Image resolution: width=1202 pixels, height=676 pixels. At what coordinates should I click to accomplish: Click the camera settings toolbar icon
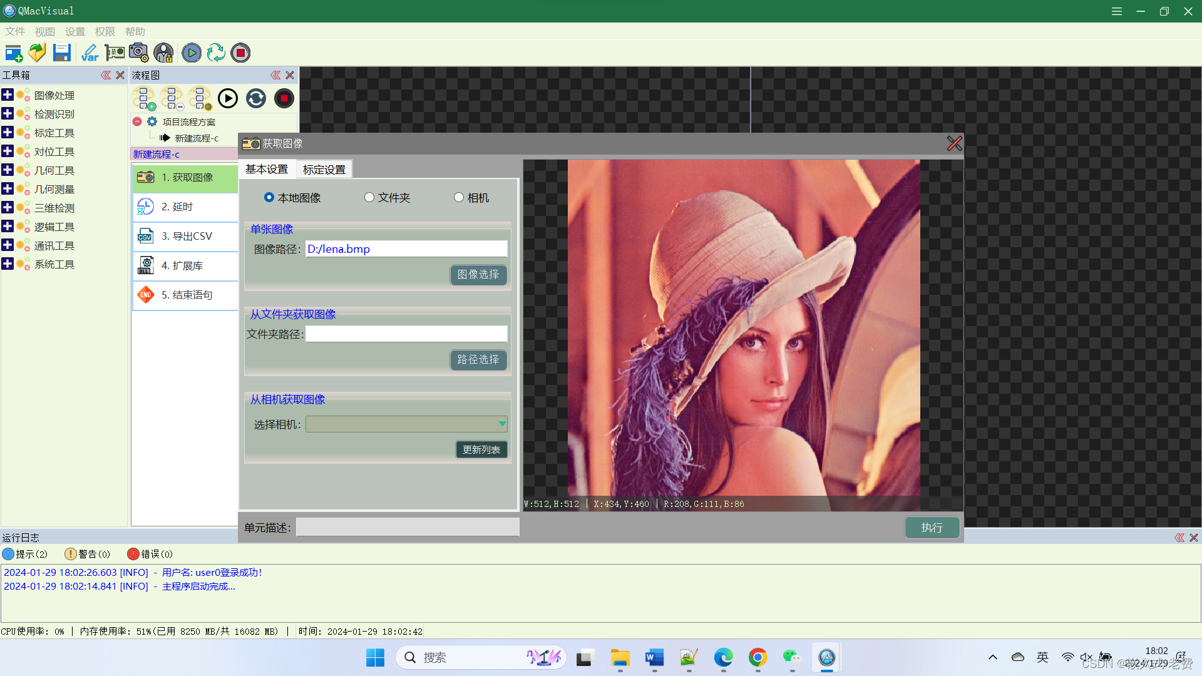(x=138, y=53)
